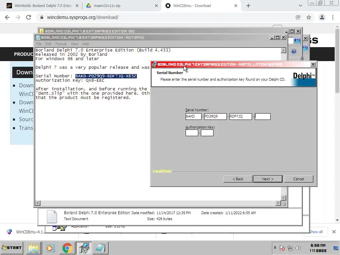Click the taskbar clock showing 6:56 AM
Image resolution: width=340 pixels, height=255 pixels.
point(318,248)
